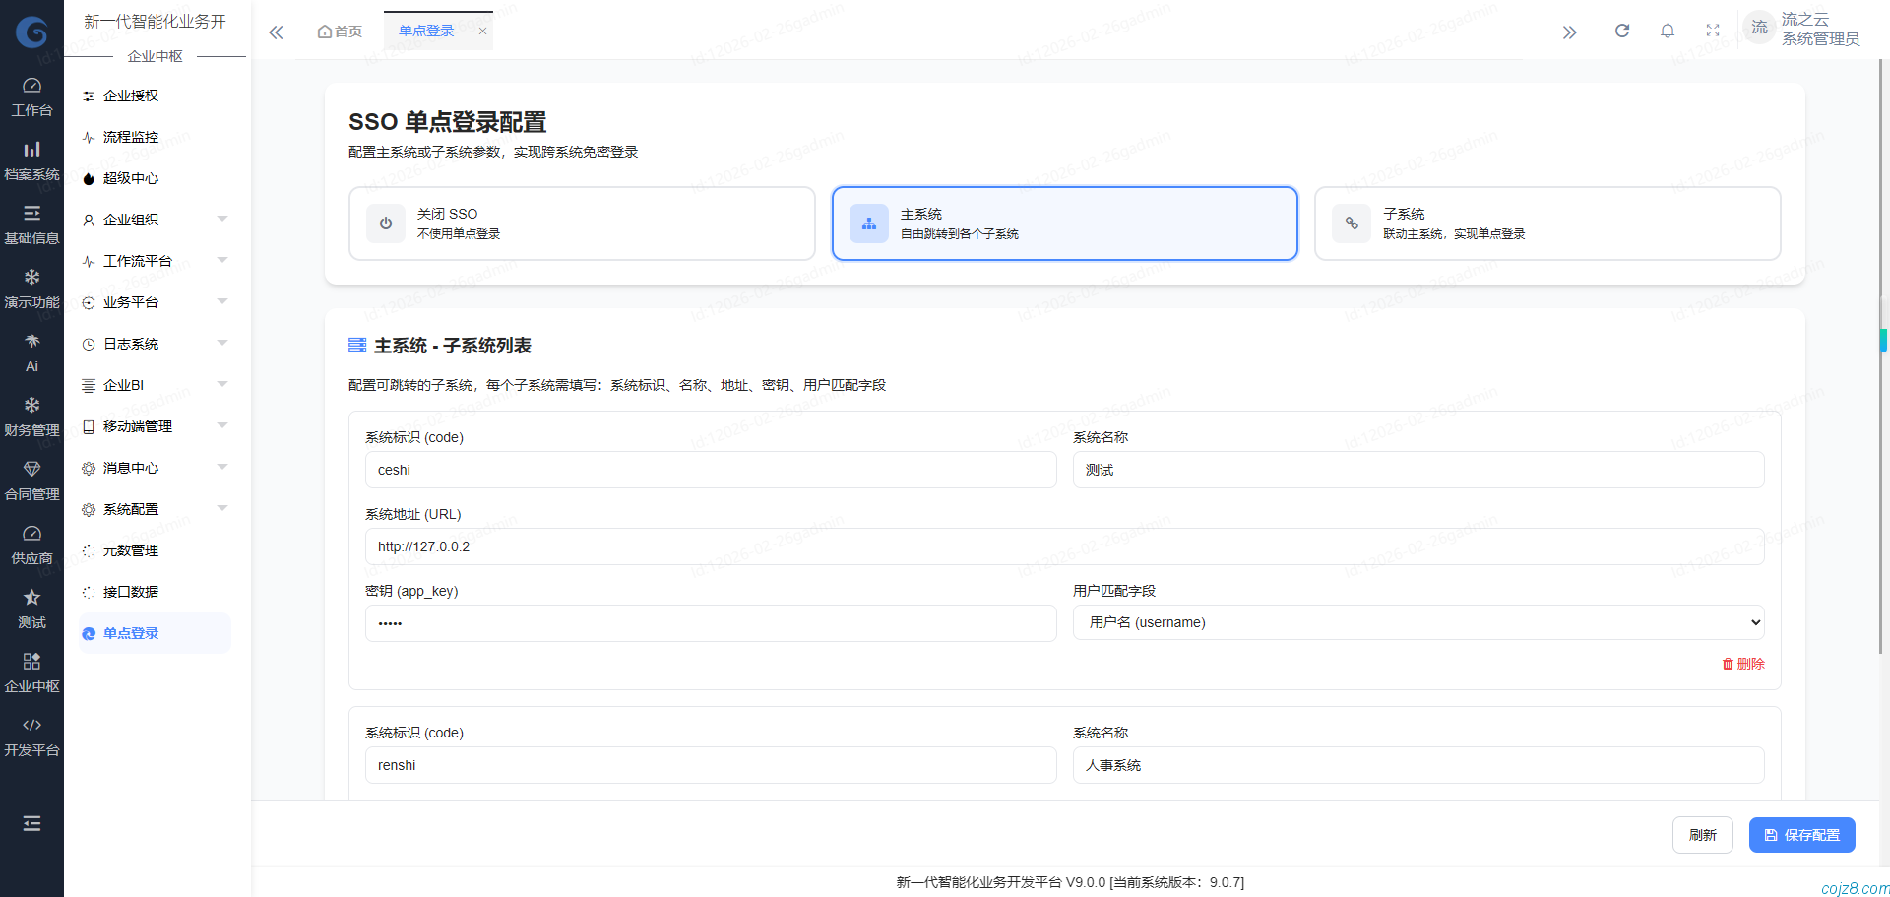The height and width of the screenshot is (897, 1890).
Task: Open the Ai module in the sidebar
Action: 31,351
